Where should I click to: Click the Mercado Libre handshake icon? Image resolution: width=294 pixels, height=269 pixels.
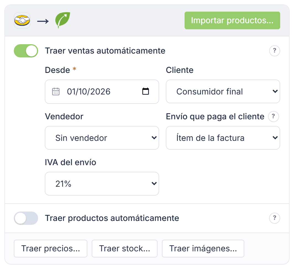(22, 20)
